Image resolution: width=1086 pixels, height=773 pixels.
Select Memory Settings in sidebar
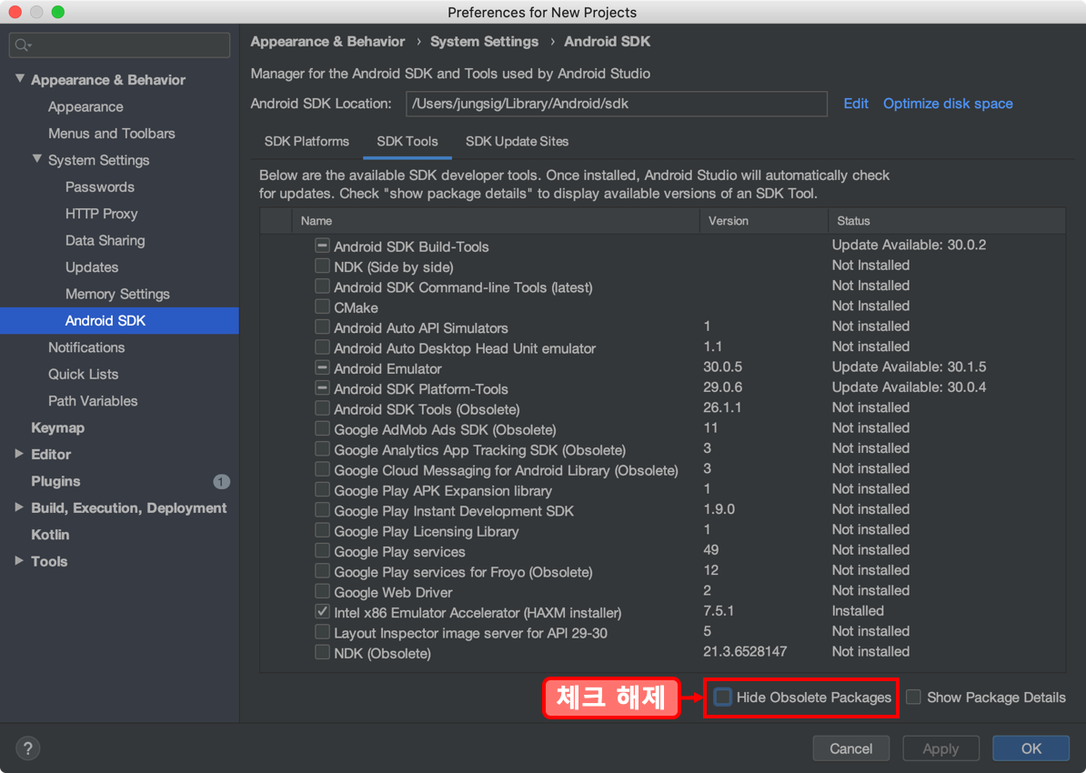[117, 294]
